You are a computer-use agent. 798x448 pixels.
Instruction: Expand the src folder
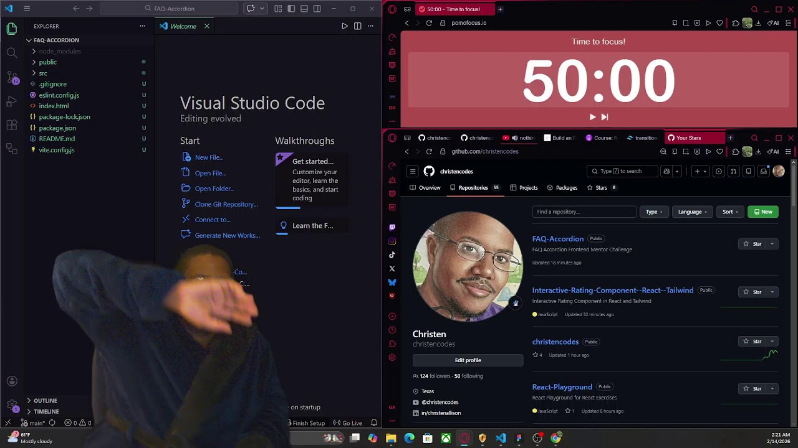43,73
